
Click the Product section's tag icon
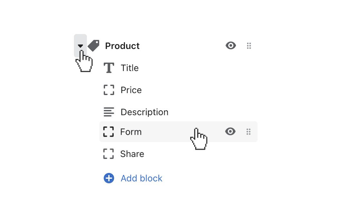(x=93, y=45)
